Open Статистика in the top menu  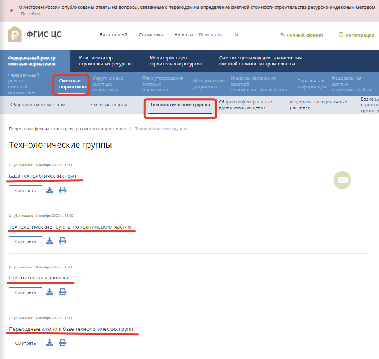pos(150,35)
